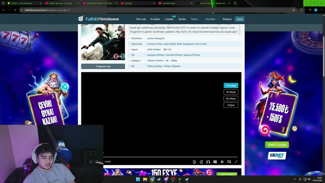Image resolution: width=325 pixels, height=183 pixels.
Task: Open Discord from the taskbar
Action: (x=166, y=179)
